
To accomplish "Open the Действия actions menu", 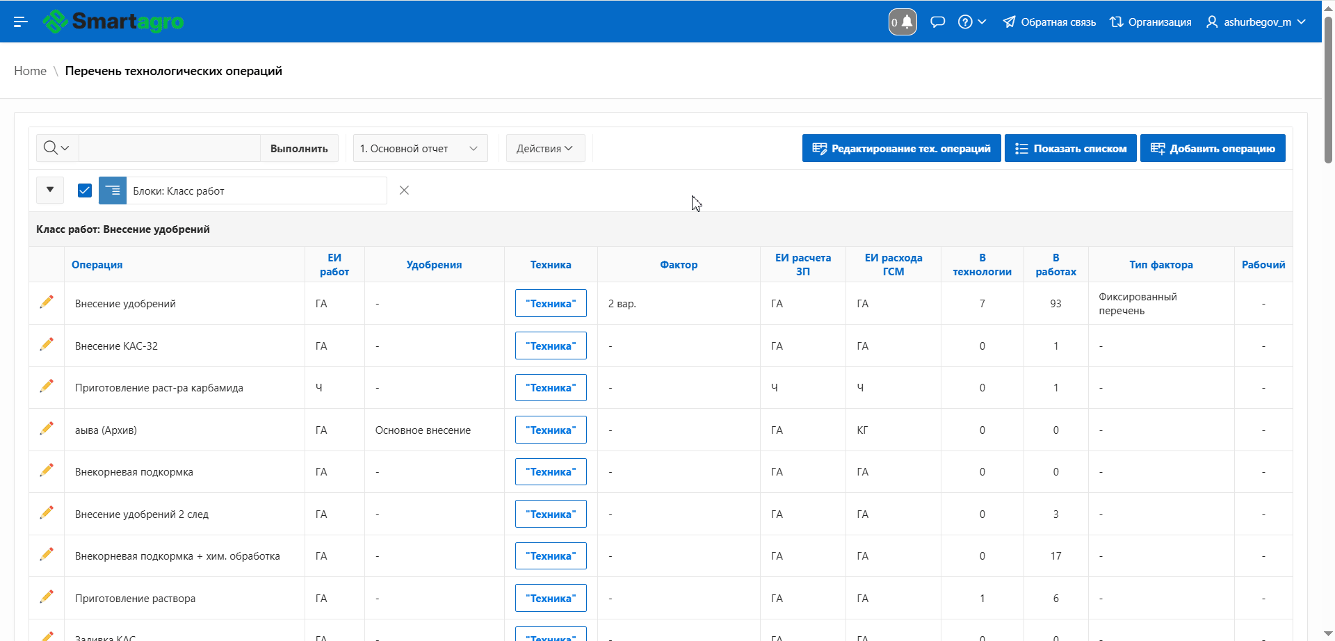I will (x=545, y=148).
